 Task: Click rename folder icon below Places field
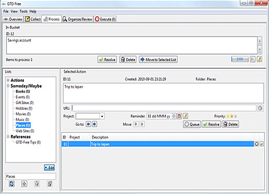[11, 184]
